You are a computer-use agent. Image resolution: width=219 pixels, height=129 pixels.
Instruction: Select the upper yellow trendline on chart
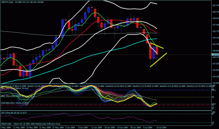[157, 46]
